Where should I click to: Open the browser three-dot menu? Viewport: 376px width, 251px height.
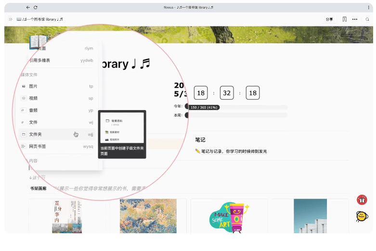click(368, 7)
